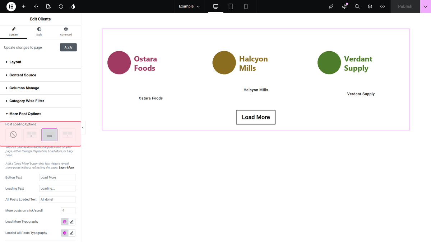
Task: Open What's New megaphone icon
Action: (x=344, y=6)
